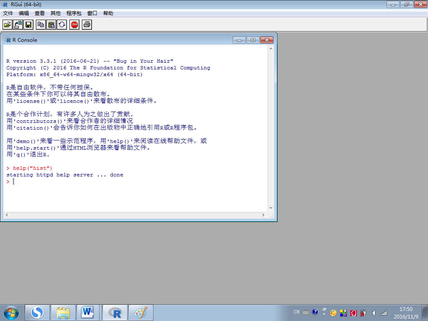Close the R Console window

pyautogui.click(x=267, y=40)
